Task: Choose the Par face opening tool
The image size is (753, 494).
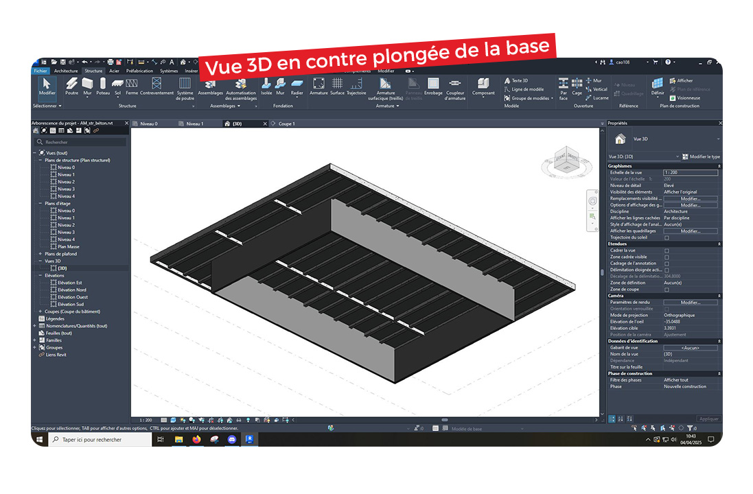Action: 564,89
